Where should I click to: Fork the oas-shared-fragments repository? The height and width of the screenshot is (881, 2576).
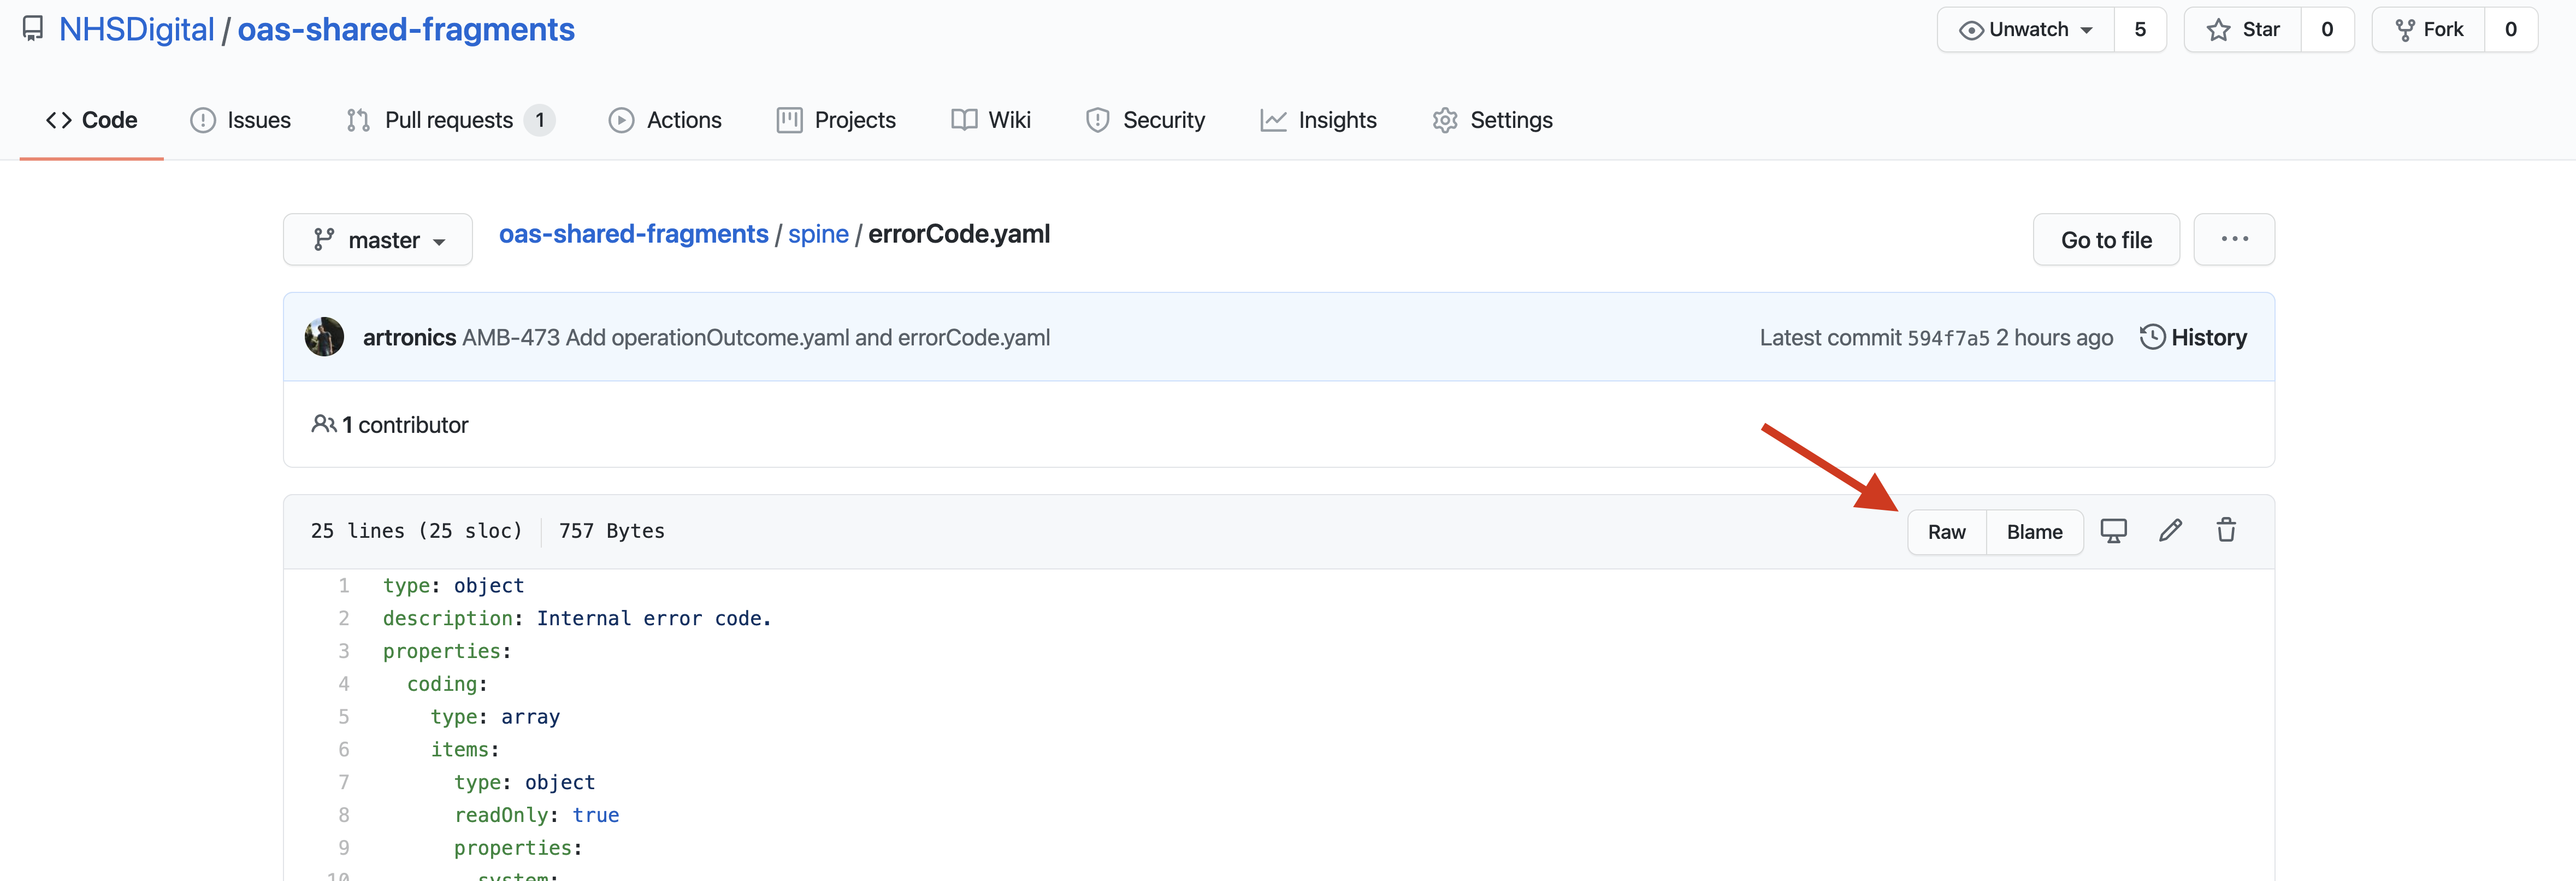tap(2428, 30)
